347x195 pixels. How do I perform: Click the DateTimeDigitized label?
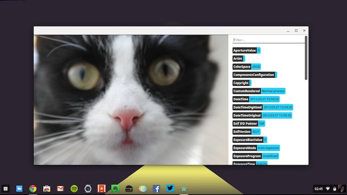247,107
